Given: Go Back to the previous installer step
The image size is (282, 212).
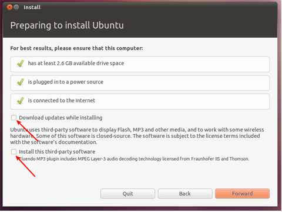Looking at the screenshot, I should [185, 194].
